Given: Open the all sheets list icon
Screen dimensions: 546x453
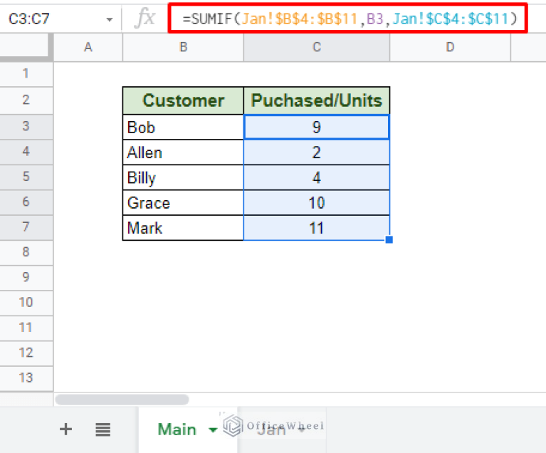Looking at the screenshot, I should click(x=103, y=429).
